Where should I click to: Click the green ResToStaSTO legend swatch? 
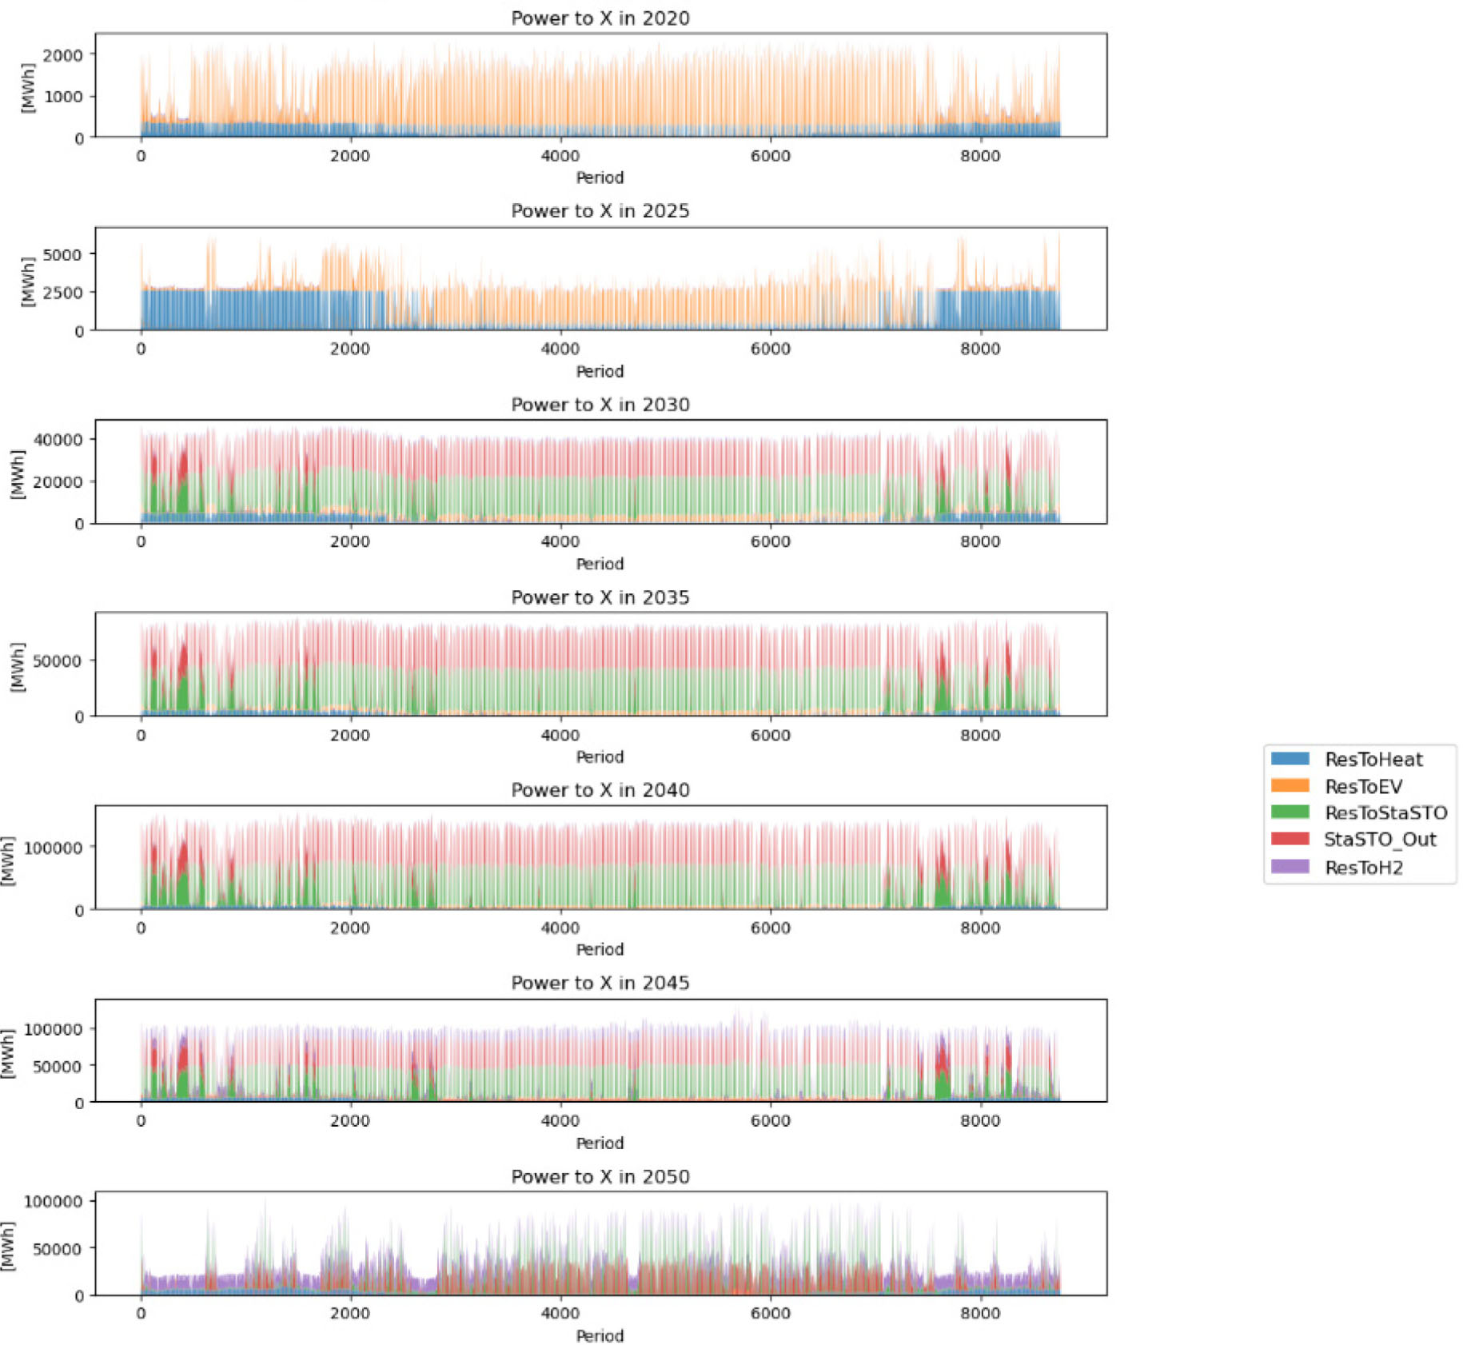click(x=1289, y=812)
